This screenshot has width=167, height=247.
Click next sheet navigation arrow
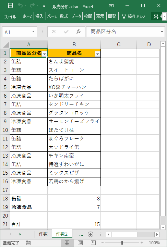(20, 234)
